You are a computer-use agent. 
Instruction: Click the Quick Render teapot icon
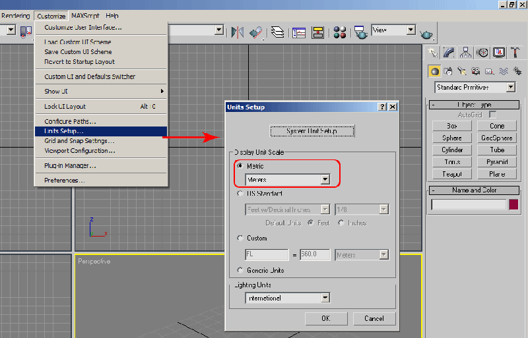426,34
